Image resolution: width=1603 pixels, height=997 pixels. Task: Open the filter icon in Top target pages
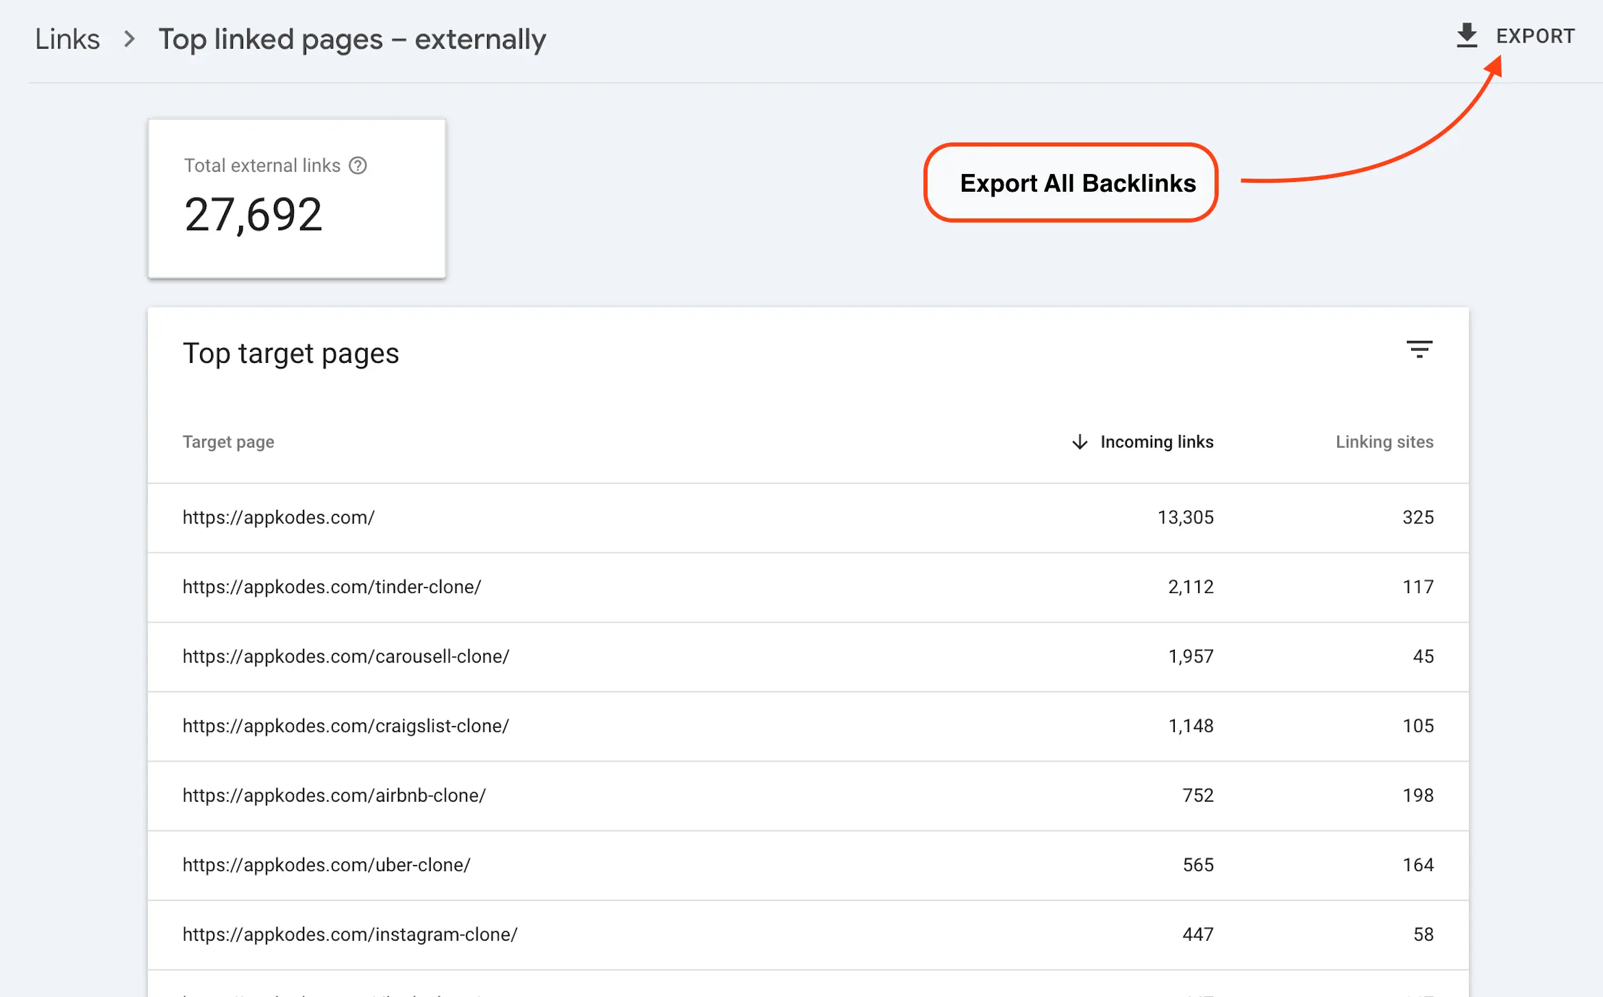tap(1419, 349)
